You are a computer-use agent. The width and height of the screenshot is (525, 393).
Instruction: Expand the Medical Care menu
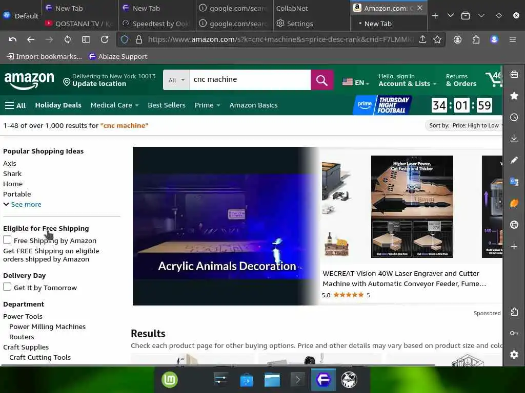pos(114,105)
